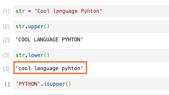Click the code cell defining str variable
Screen dimensions: 169x95
click(x=91, y=11)
